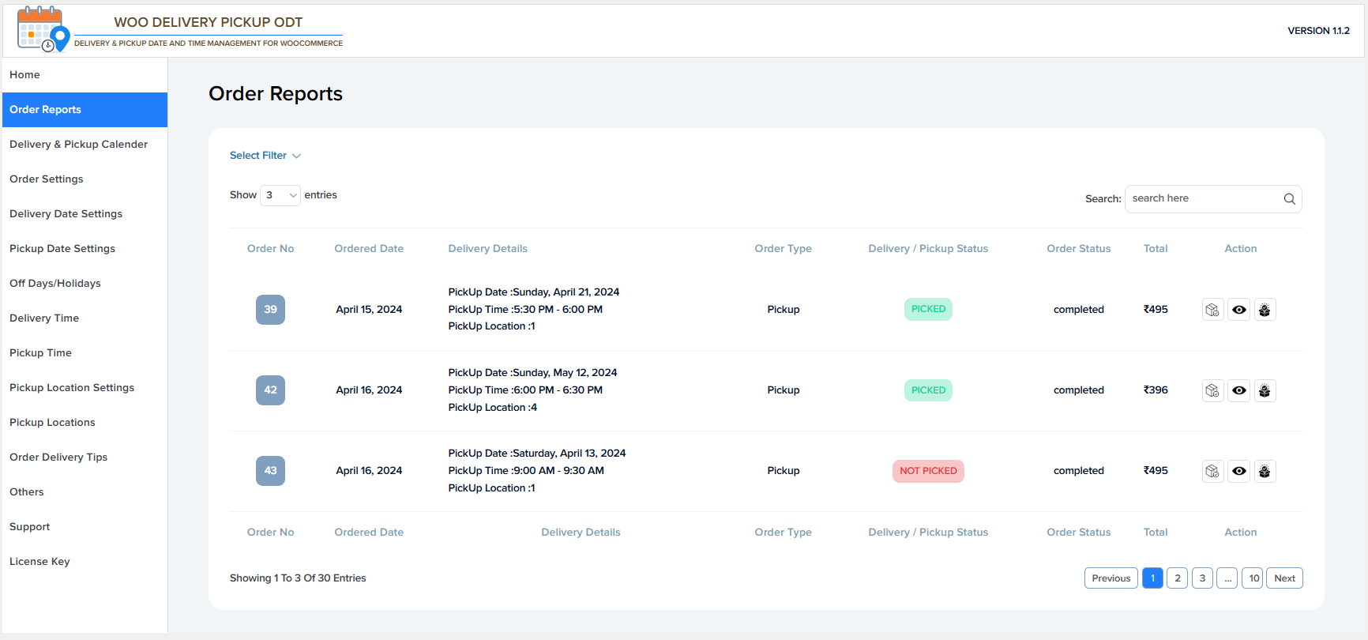Image resolution: width=1368 pixels, height=640 pixels.
Task: Click the search magnifier icon
Action: coord(1289,199)
